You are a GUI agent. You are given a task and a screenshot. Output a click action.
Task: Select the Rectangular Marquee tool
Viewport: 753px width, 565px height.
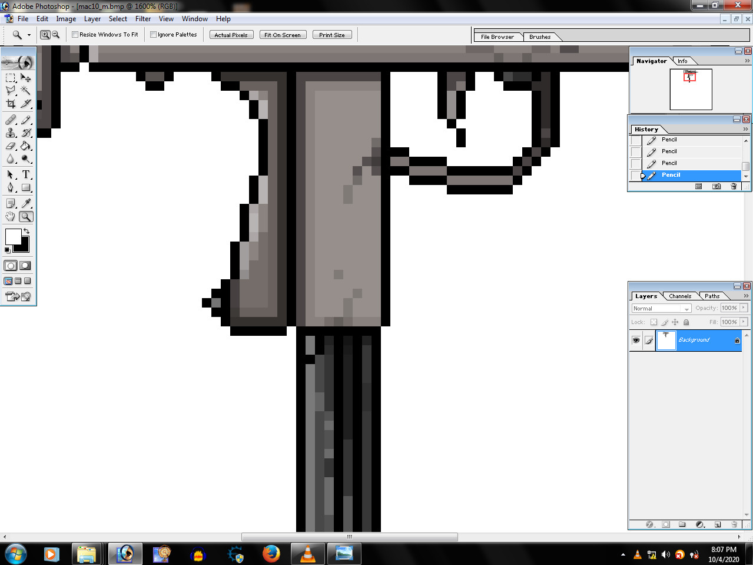(11, 77)
